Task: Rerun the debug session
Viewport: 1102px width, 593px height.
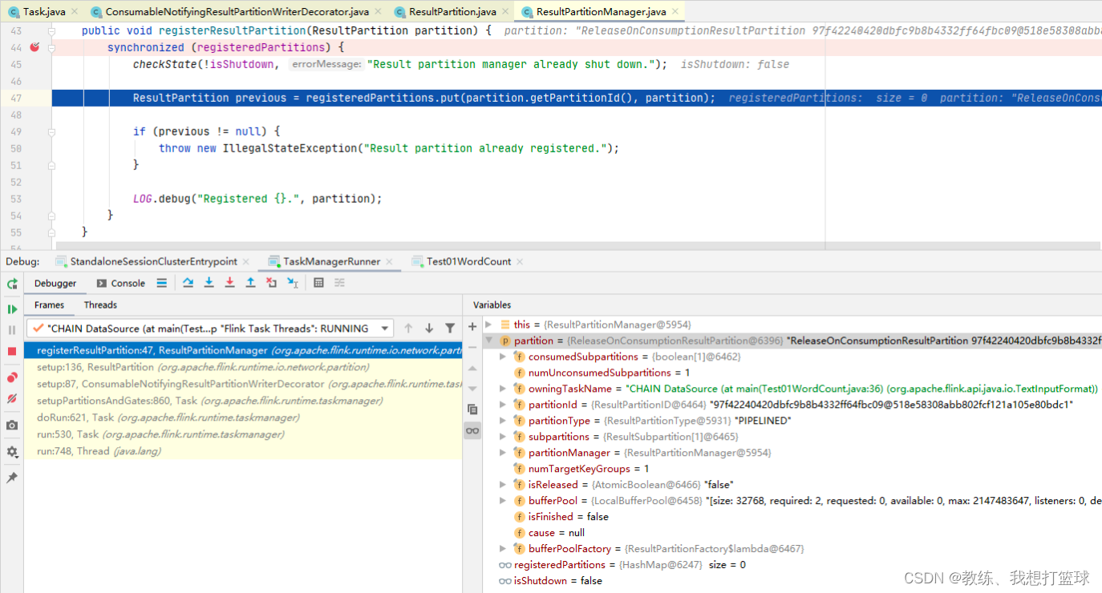Action: 12,284
